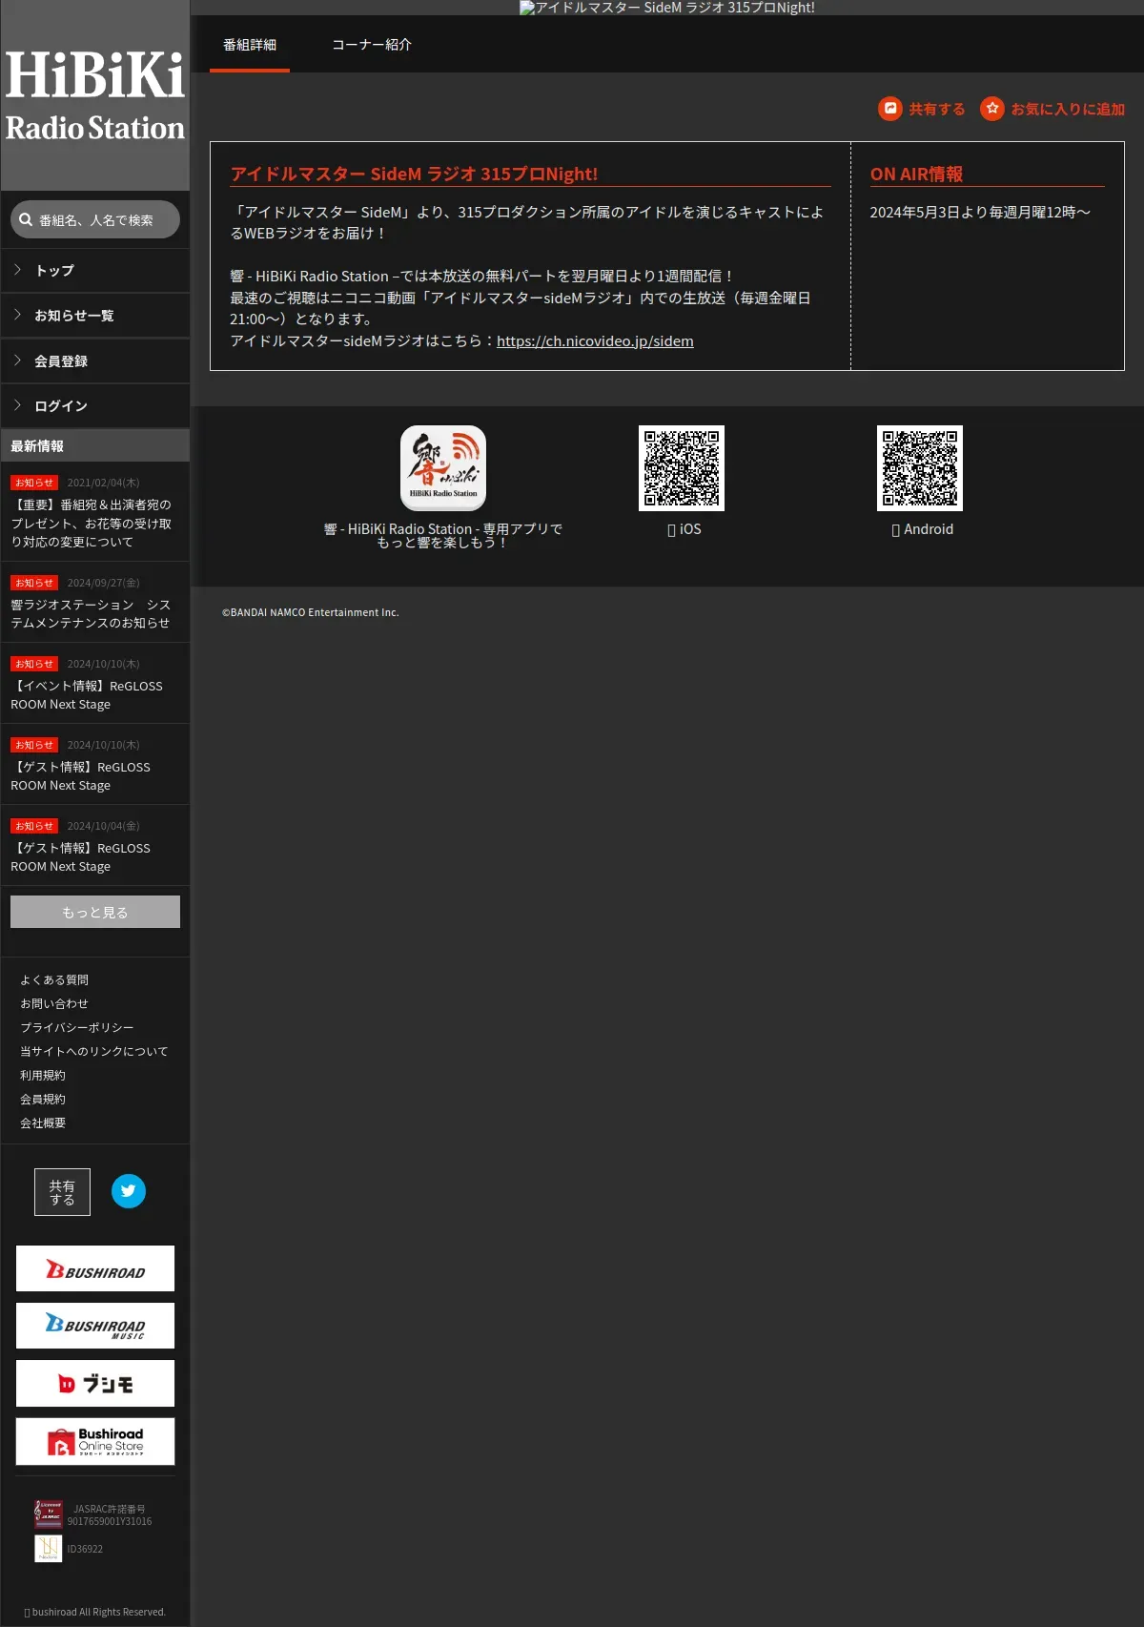
Task: Click the 最新情報 section header
Action: click(x=95, y=446)
